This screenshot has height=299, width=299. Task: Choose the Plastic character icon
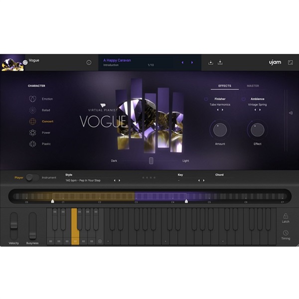click(33, 144)
